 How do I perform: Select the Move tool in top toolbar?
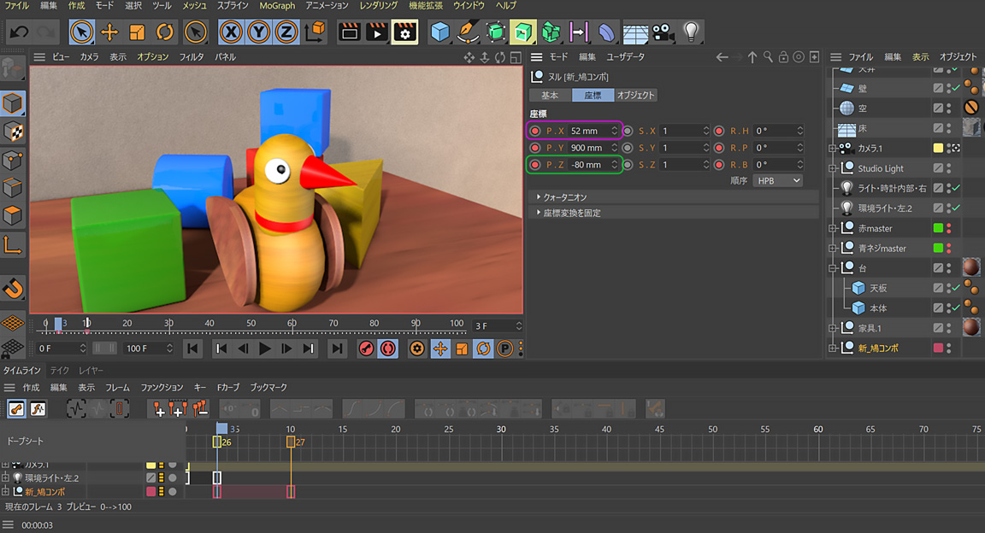pos(109,32)
